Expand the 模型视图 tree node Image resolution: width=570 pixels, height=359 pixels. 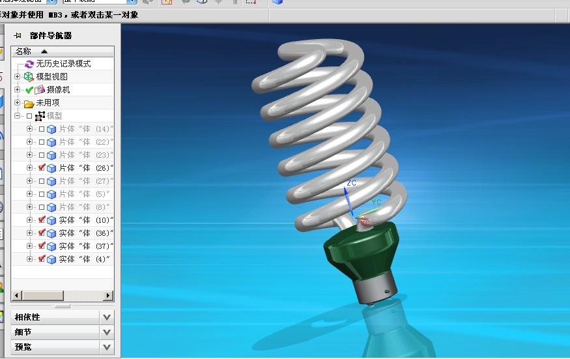(x=17, y=76)
